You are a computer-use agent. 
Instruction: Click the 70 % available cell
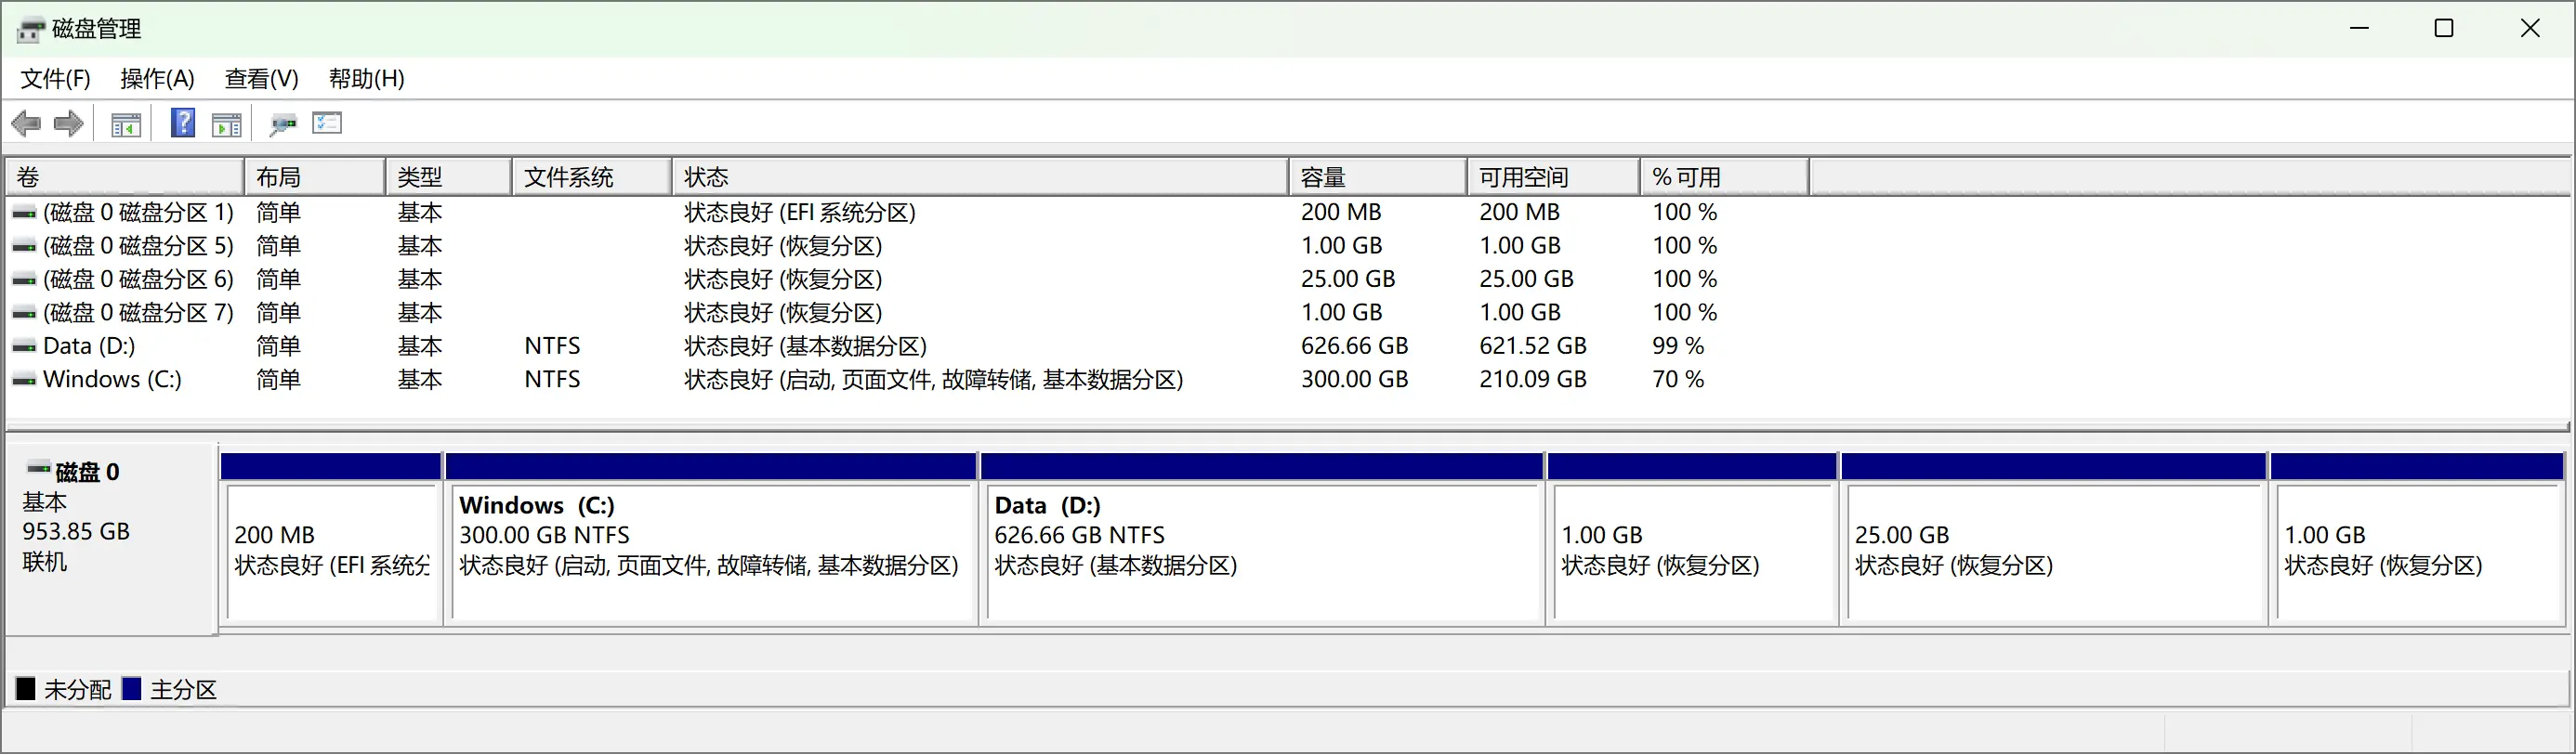[x=1678, y=380]
